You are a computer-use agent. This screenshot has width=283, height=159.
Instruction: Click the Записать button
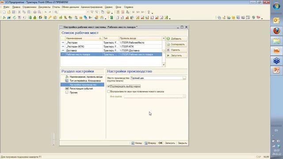(170, 143)
